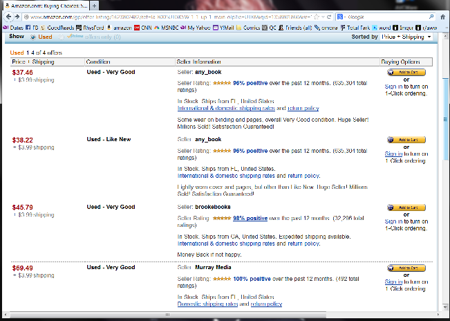Select the Used offers radio button

click(33, 37)
